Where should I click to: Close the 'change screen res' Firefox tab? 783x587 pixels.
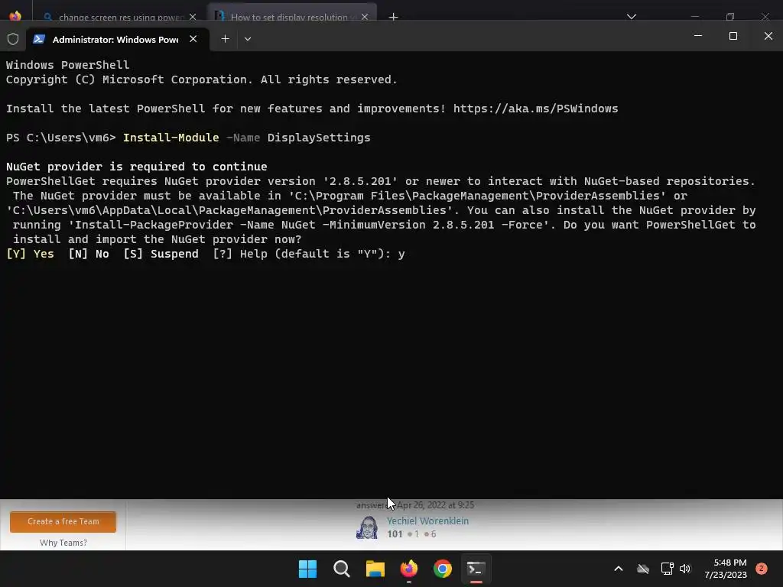pos(193,17)
